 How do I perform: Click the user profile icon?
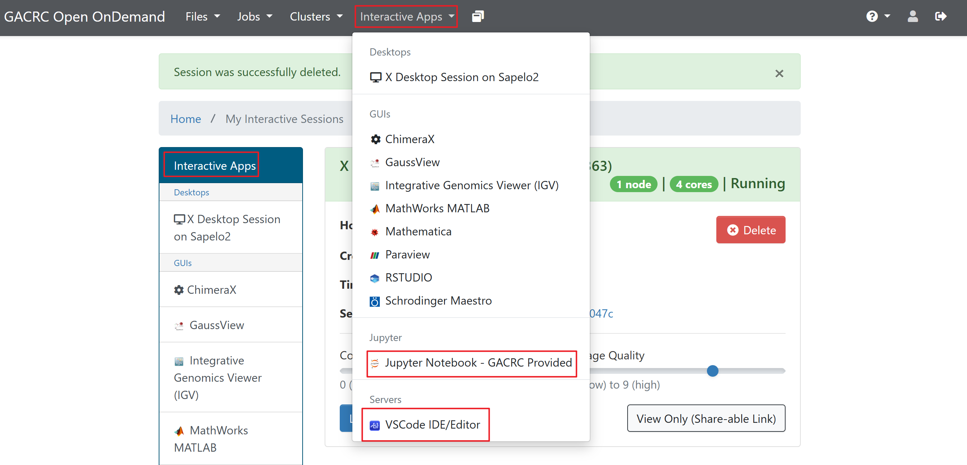913,17
